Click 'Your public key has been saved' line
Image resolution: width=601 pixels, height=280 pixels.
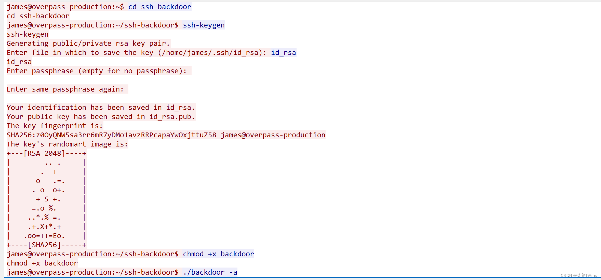101,117
